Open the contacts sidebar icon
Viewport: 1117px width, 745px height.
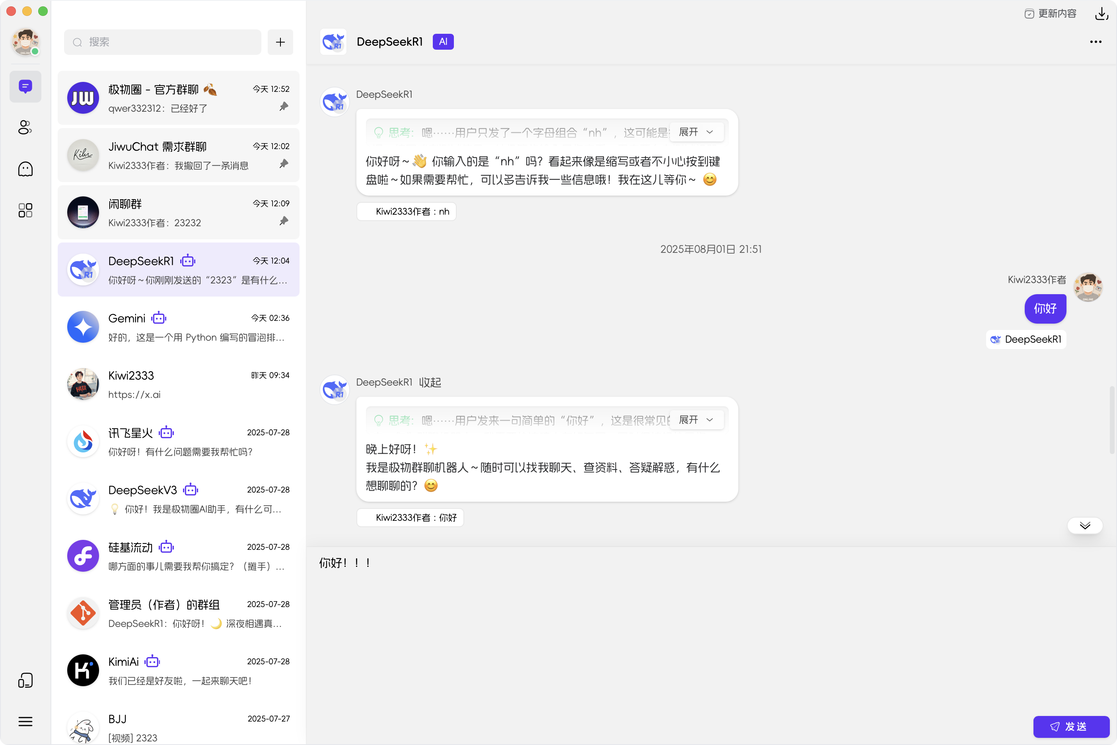(x=25, y=127)
